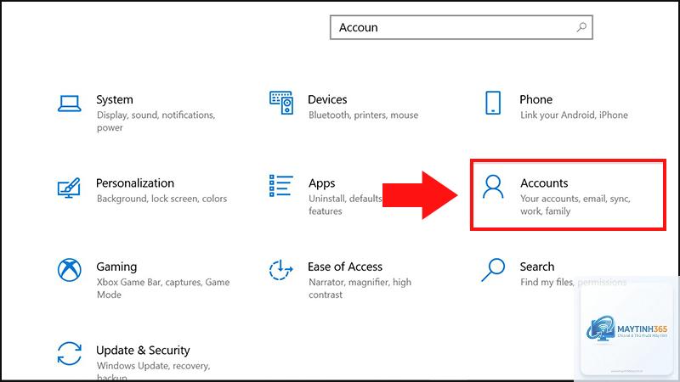This screenshot has width=680, height=382.
Task: Click the Search magnifier category icon
Action: (x=493, y=270)
